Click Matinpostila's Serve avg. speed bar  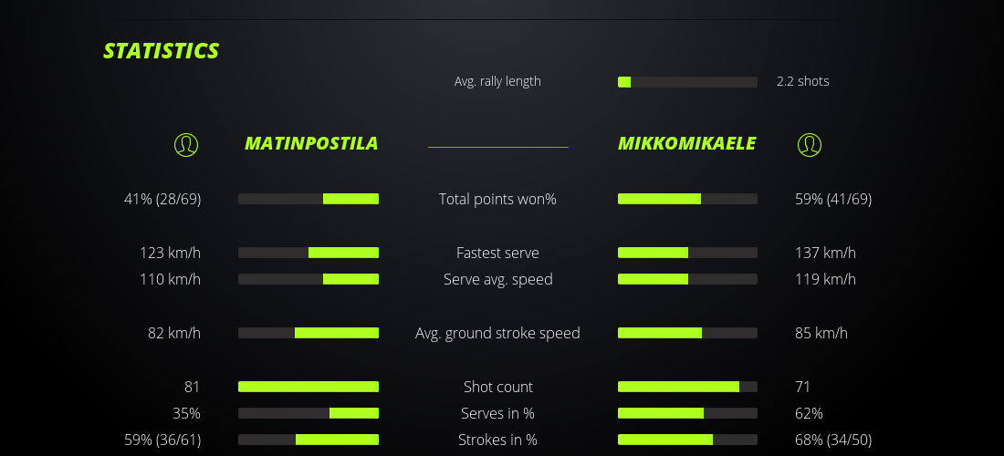coord(309,279)
